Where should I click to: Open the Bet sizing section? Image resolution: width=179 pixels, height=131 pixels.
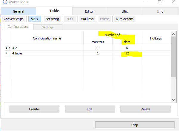click(x=52, y=19)
